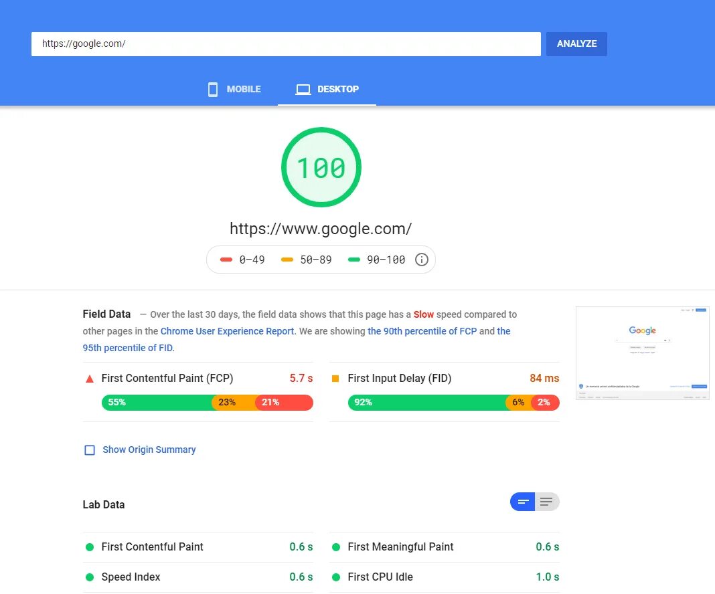Click the Show Origin Summary label
This screenshot has height=594, width=715.
149,450
